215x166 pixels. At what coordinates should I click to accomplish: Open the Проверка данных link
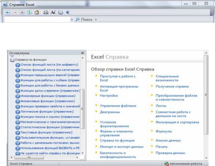point(170,153)
